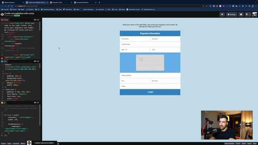
Task: Click the Surname input field
Action: 165,39
